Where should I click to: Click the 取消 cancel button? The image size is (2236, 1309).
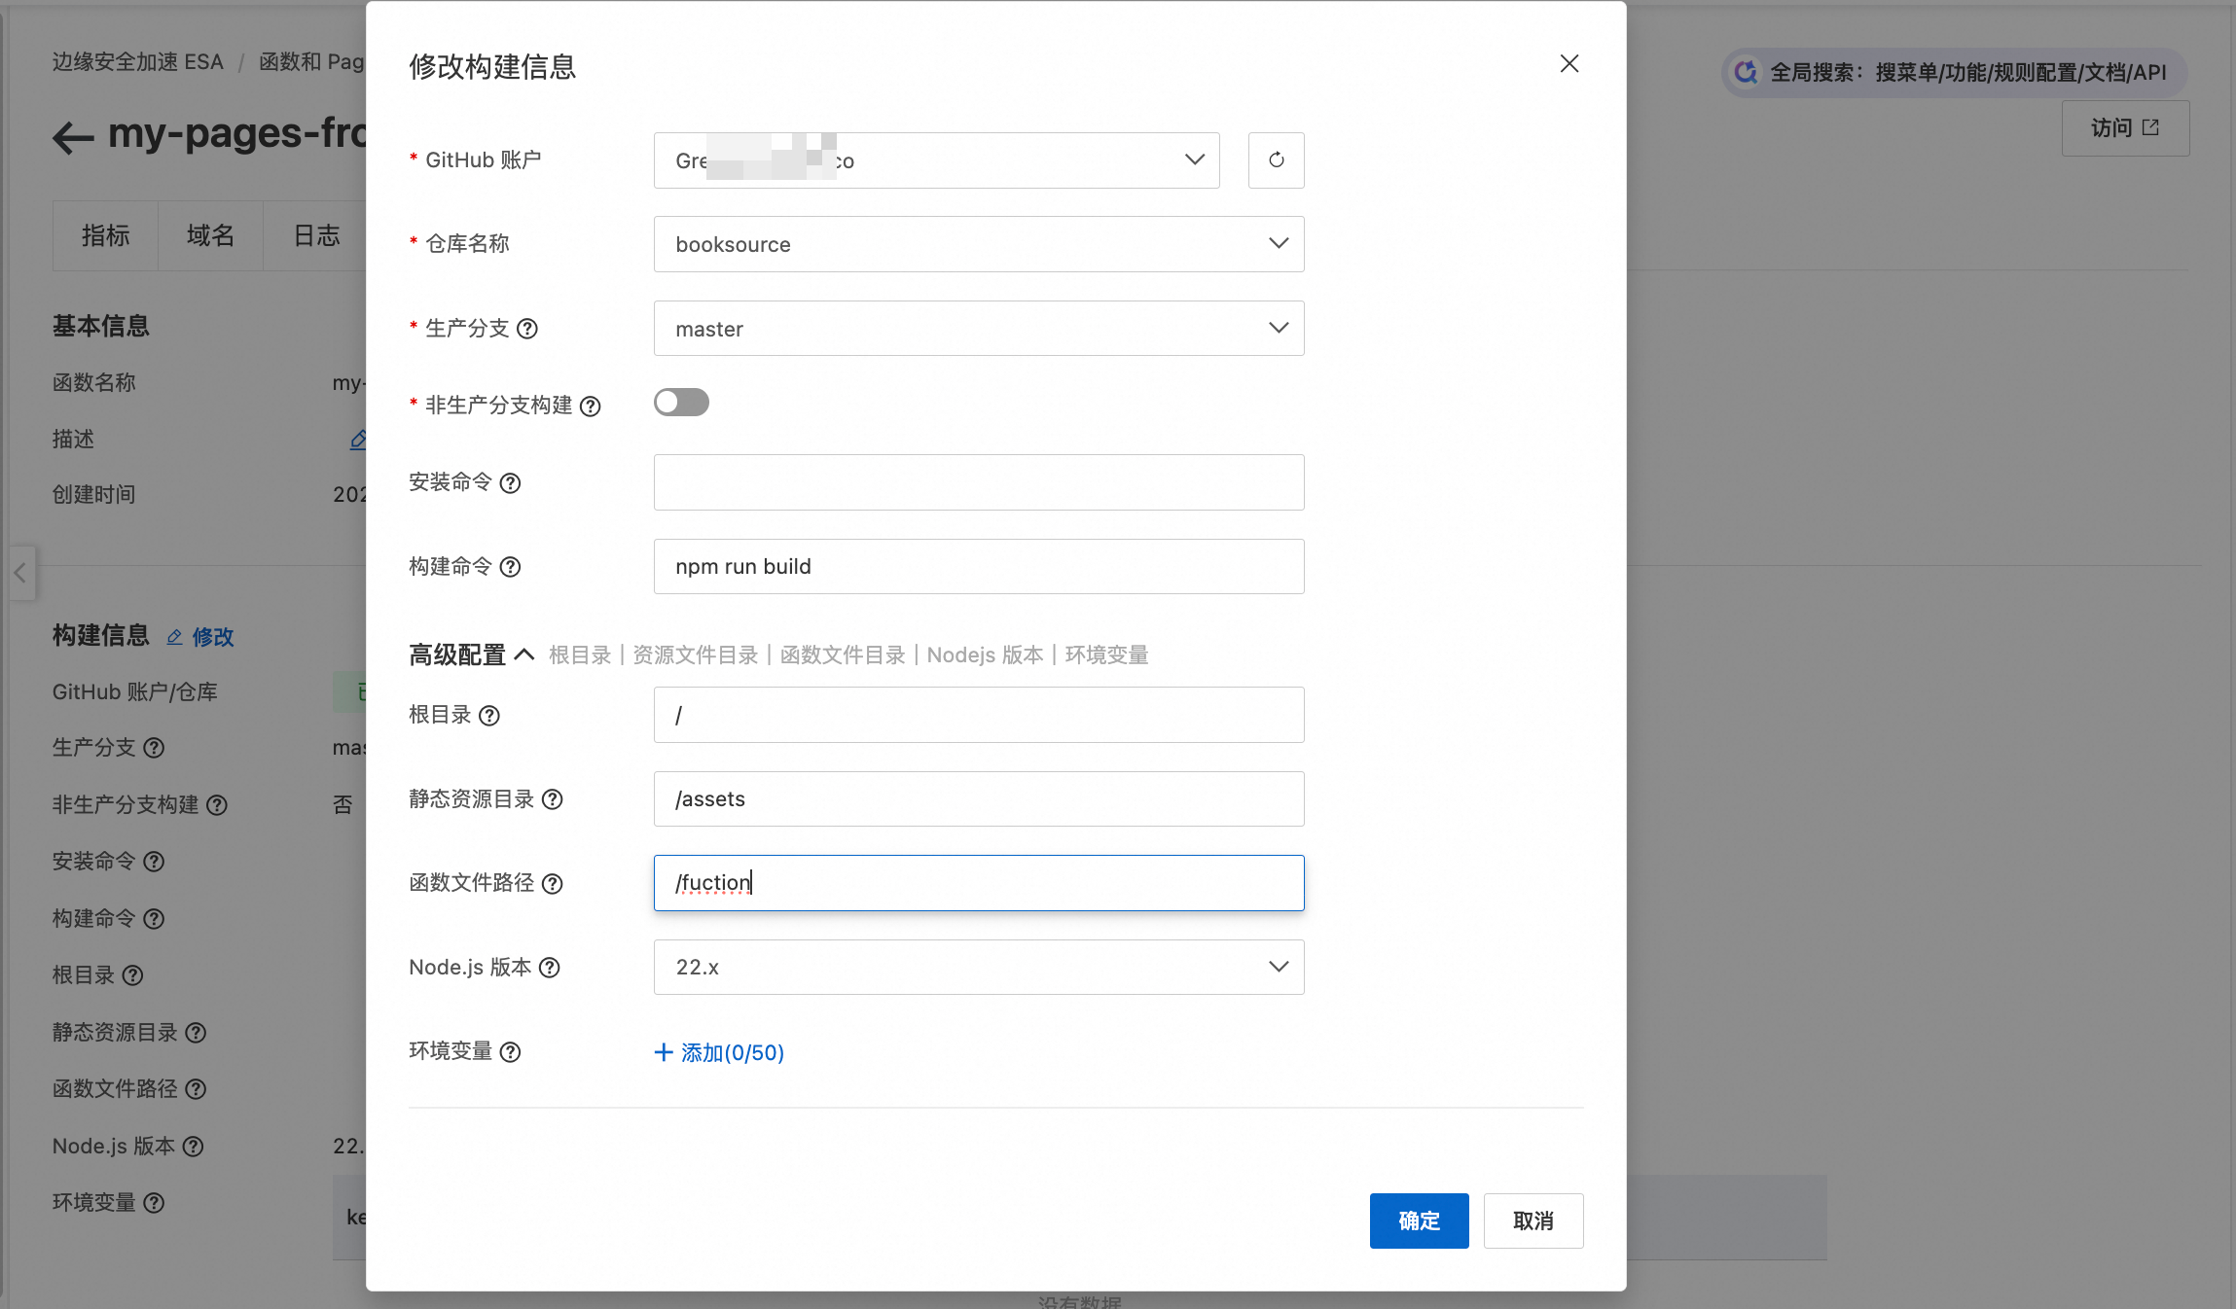click(x=1533, y=1221)
